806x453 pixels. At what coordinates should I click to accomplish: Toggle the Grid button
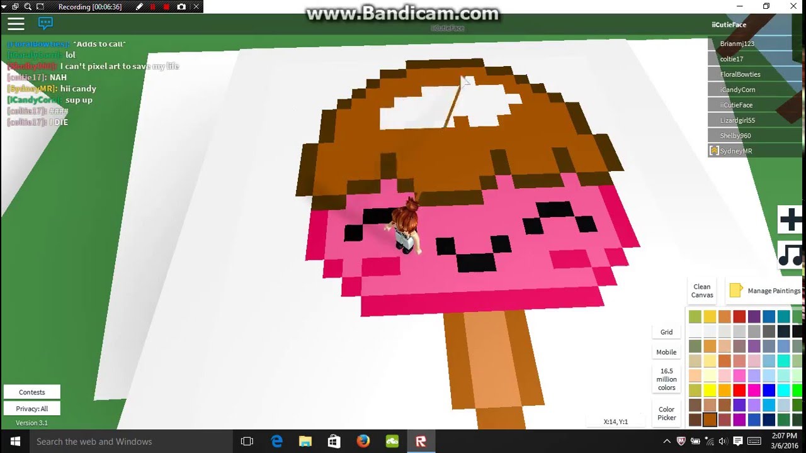[666, 332]
